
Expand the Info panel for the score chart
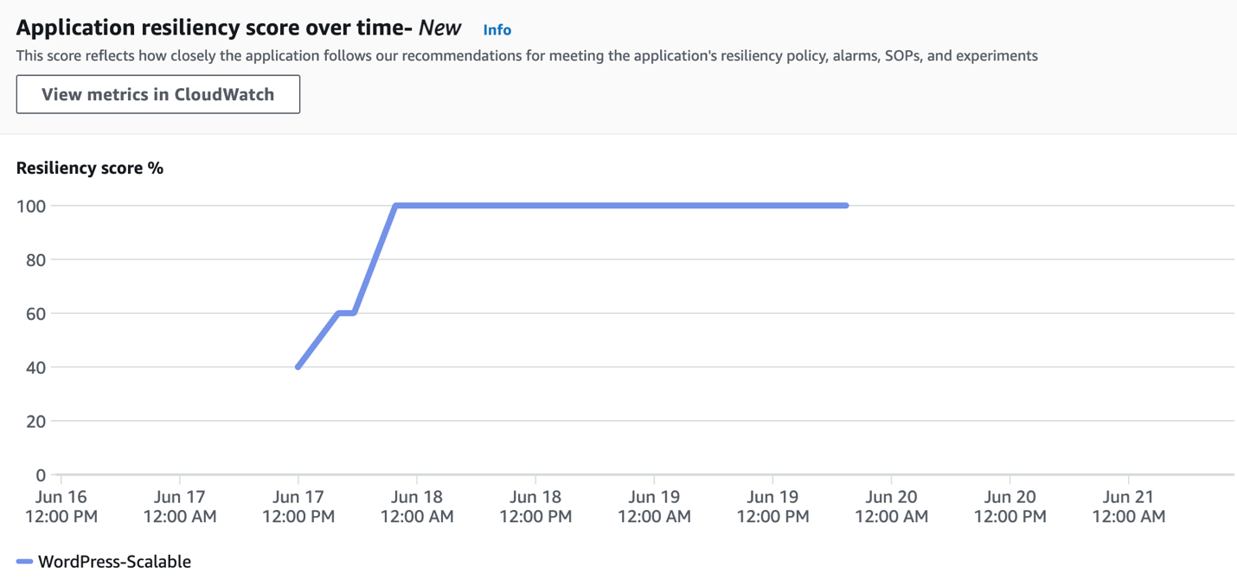(x=497, y=29)
